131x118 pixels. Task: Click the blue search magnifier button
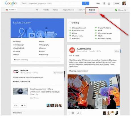85,3
